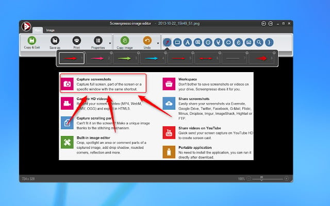Select the Text tool icon
Viewport: 330px width, 206px height.
click(x=188, y=42)
